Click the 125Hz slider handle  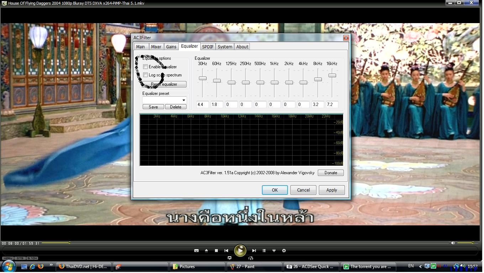(231, 82)
